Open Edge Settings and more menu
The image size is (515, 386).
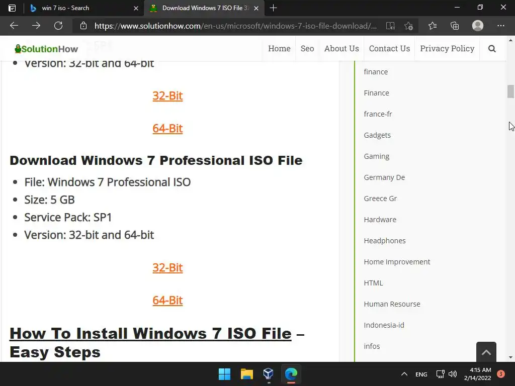(500, 26)
